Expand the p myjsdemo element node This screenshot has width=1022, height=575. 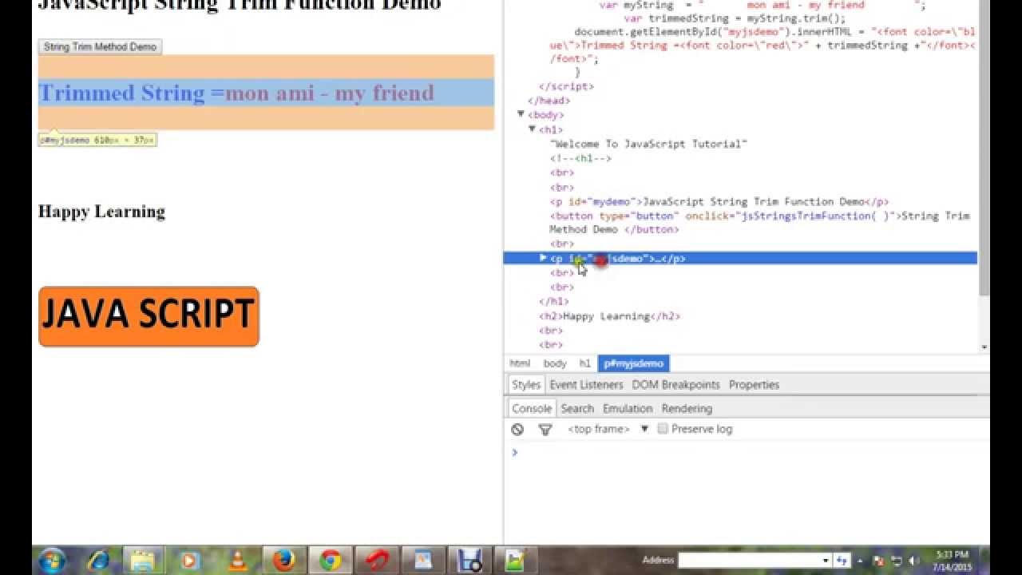pos(543,258)
